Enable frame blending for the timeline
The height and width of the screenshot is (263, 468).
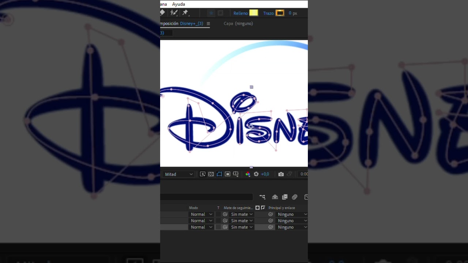tap(285, 197)
